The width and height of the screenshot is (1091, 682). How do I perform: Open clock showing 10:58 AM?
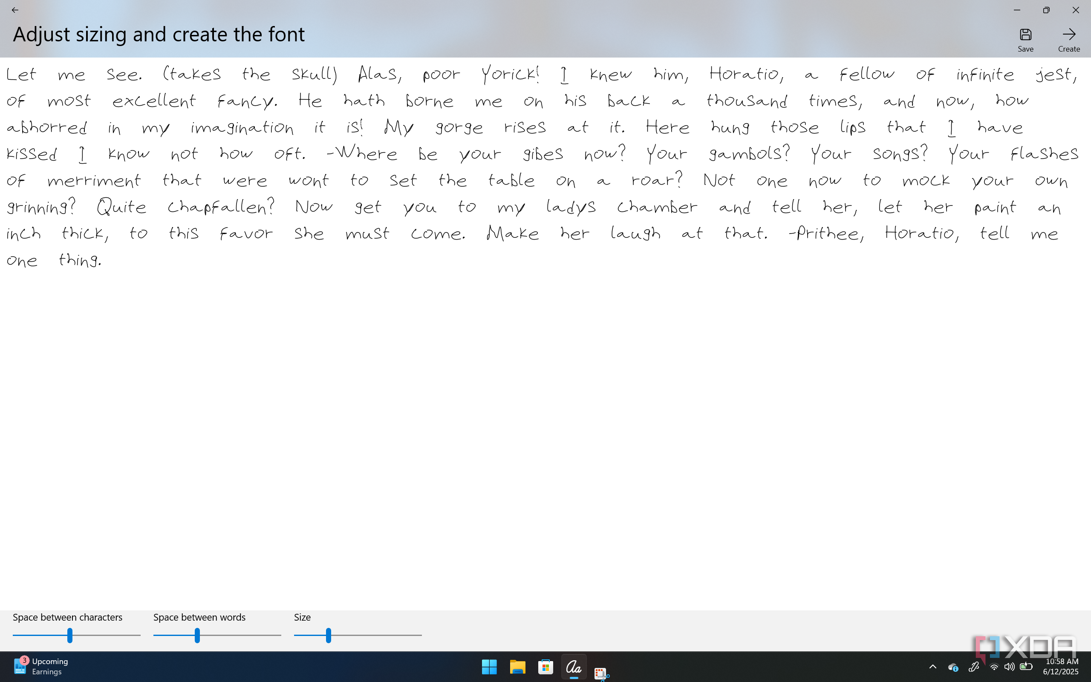tap(1062, 666)
